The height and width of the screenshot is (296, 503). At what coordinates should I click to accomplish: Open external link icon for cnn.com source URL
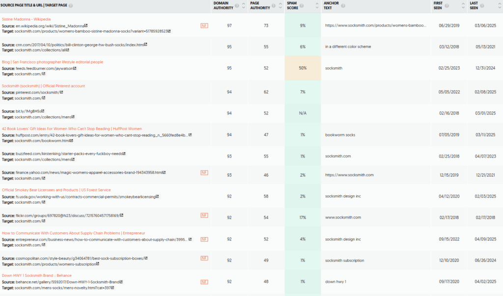coord(145,45)
